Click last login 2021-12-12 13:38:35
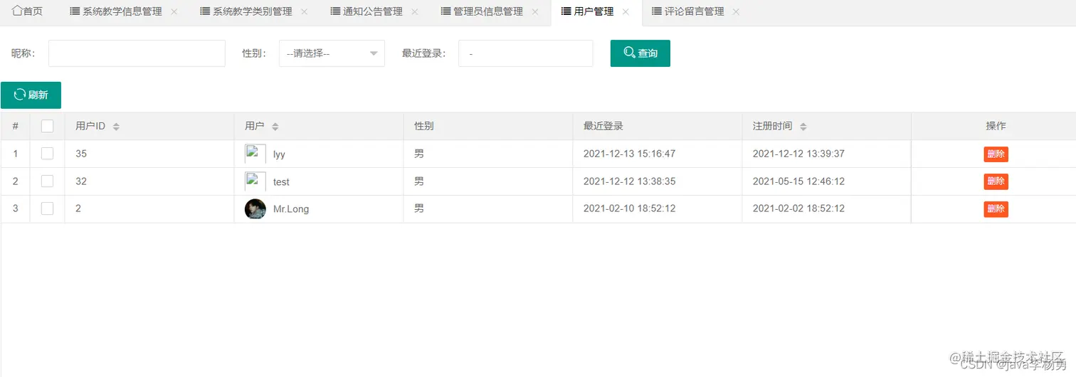 (629, 181)
